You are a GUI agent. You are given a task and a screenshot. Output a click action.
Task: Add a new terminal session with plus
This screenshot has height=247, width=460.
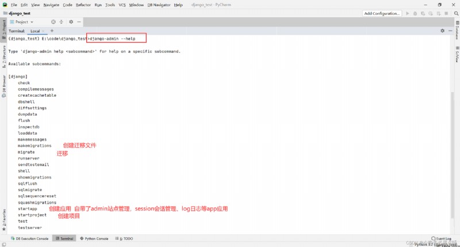coord(52,31)
